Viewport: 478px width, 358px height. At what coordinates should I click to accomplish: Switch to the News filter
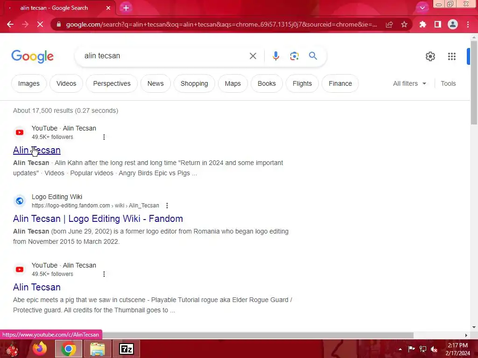tap(155, 83)
